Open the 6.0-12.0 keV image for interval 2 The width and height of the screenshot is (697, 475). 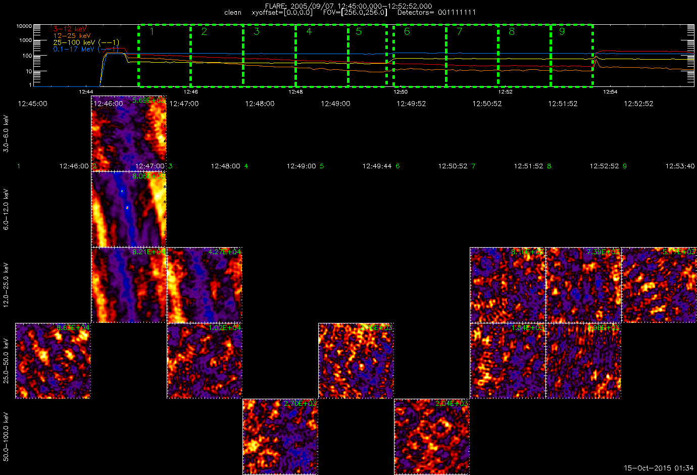click(129, 209)
